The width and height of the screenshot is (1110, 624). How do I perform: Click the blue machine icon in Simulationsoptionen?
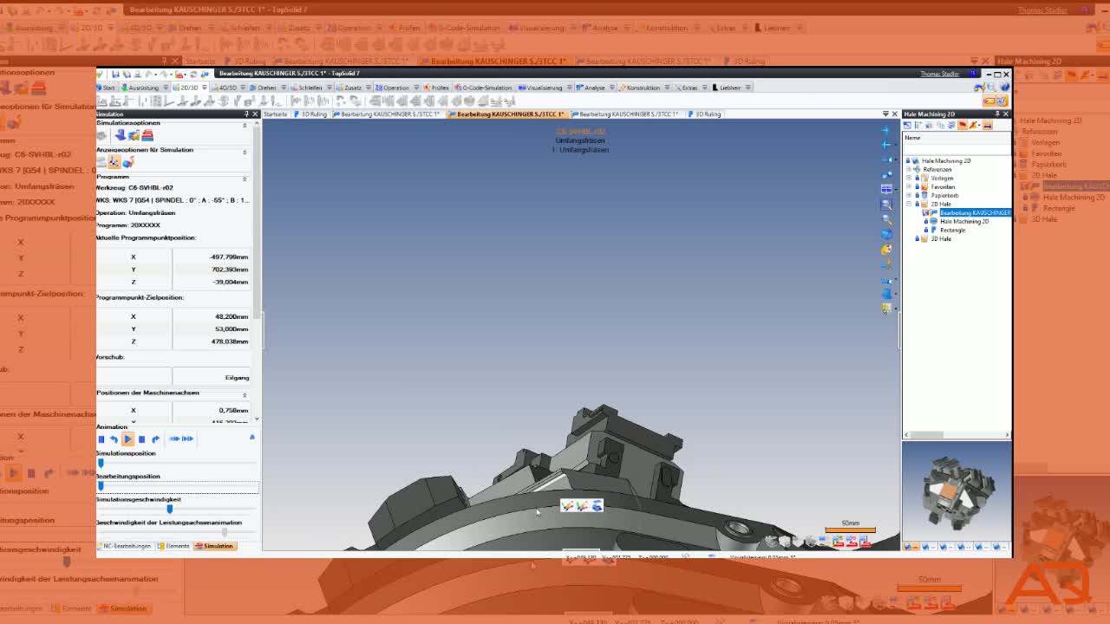pyautogui.click(x=121, y=135)
